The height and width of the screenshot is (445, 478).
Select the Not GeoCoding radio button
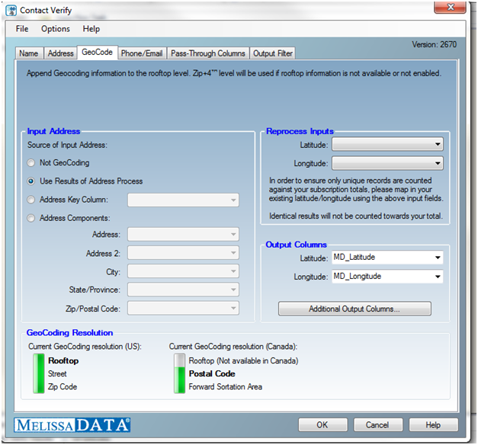(30, 163)
